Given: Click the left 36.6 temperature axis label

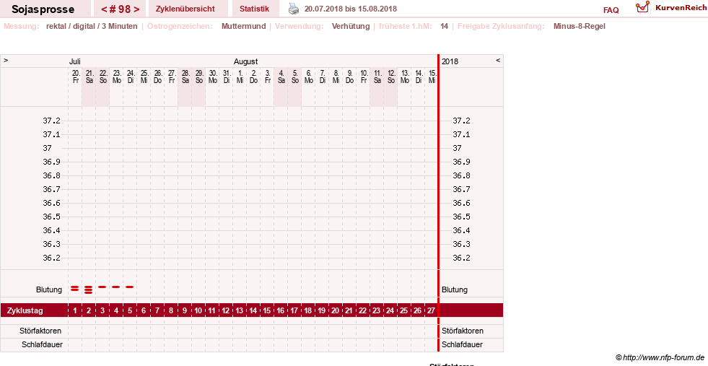Looking at the screenshot, I should pos(51,203).
